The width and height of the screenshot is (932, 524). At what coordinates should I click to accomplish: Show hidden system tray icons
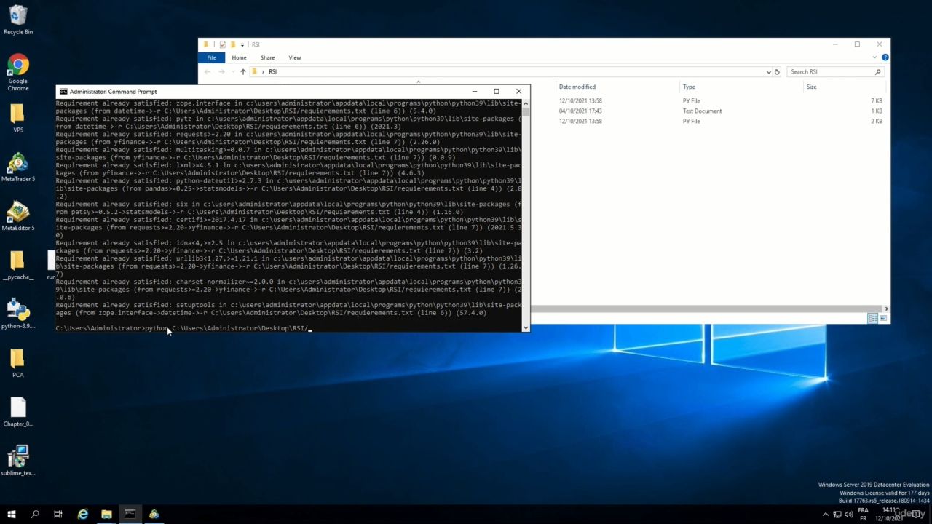click(x=824, y=514)
